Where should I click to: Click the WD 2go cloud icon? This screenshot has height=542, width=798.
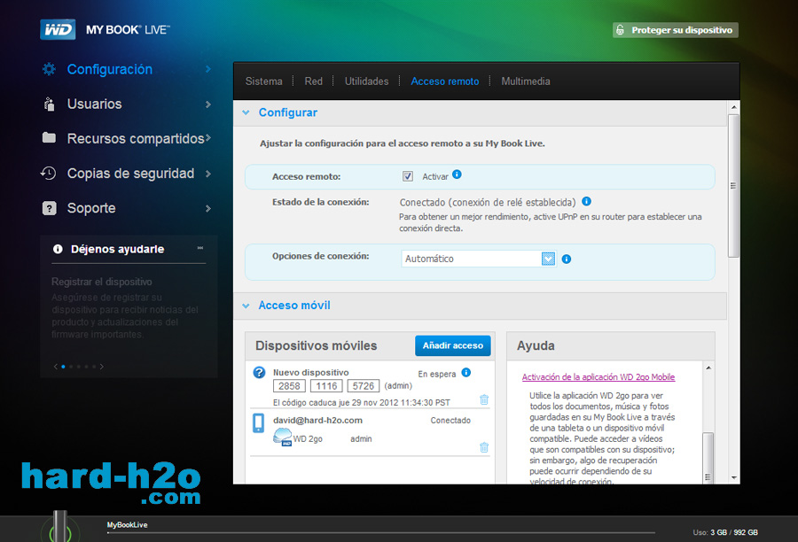click(x=283, y=437)
